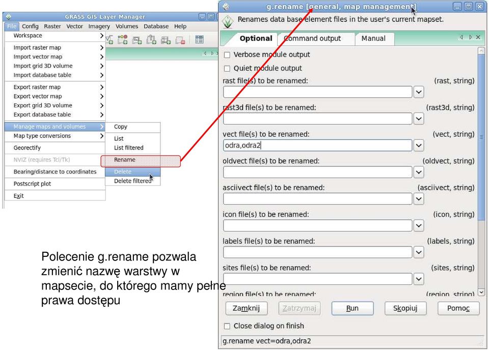This screenshot has width=489, height=350.
Task: Click the add command layer icon
Action: click(x=137, y=40)
